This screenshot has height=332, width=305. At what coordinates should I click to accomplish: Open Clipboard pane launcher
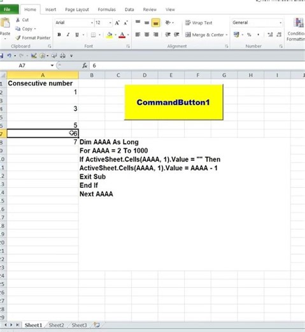[50, 46]
